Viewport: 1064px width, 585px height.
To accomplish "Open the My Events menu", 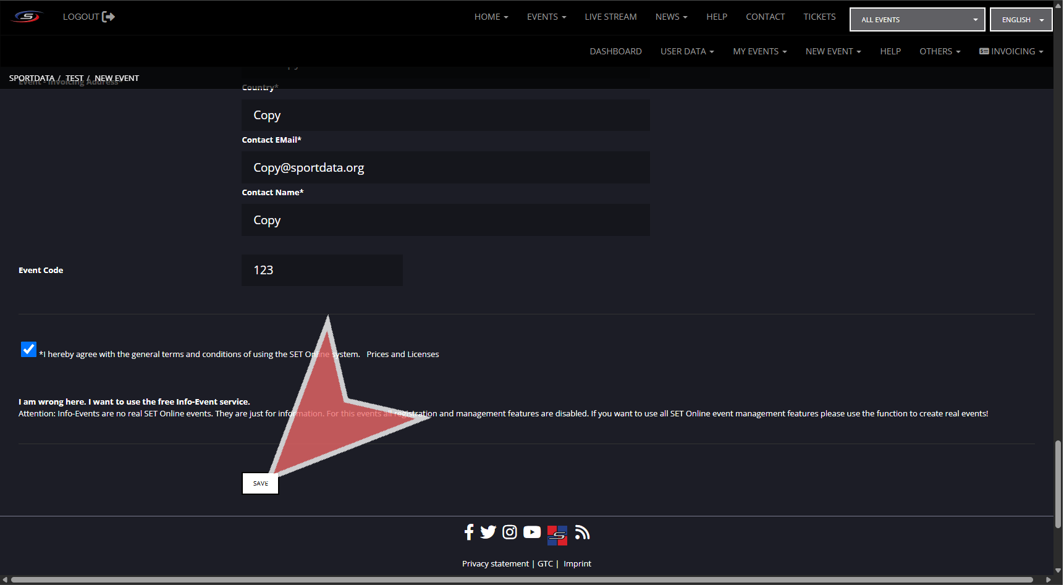I will tap(759, 51).
